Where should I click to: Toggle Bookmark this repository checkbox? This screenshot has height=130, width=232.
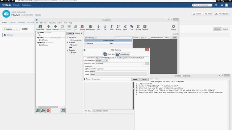[x=86, y=69]
